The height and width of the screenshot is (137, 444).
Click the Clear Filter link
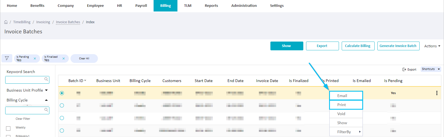click(x=23, y=119)
